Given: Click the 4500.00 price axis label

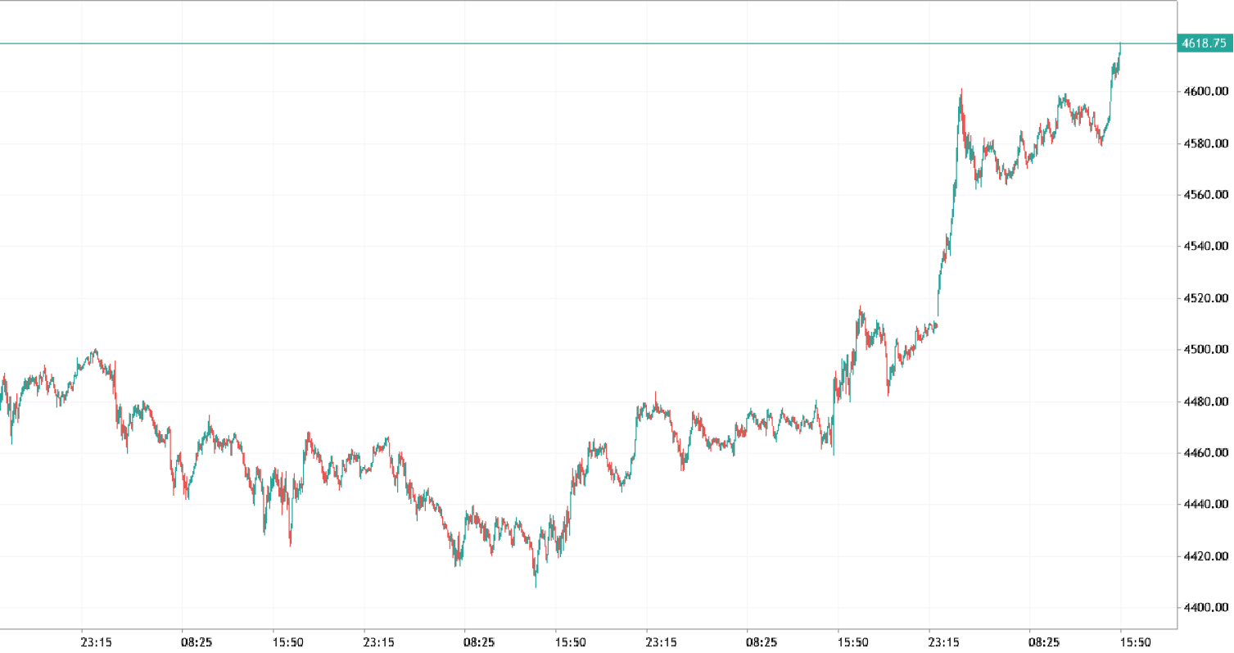Looking at the screenshot, I should pyautogui.click(x=1206, y=350).
